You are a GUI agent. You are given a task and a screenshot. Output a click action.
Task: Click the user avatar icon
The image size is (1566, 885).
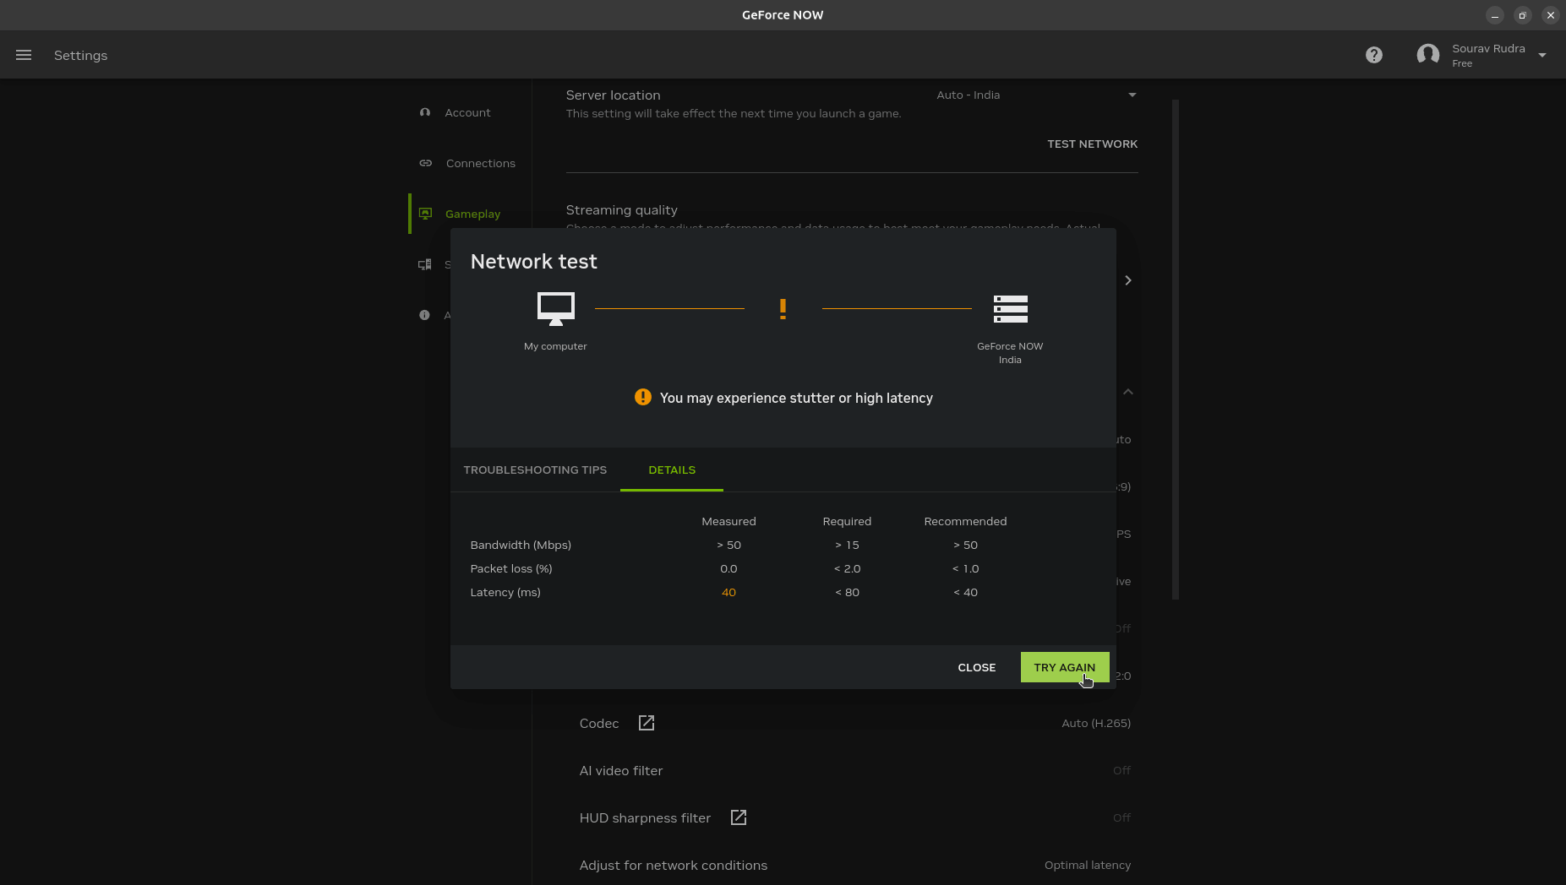pyautogui.click(x=1428, y=55)
